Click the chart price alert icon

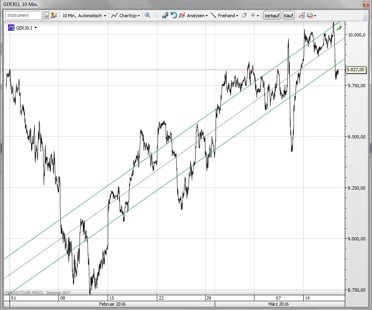(302, 16)
